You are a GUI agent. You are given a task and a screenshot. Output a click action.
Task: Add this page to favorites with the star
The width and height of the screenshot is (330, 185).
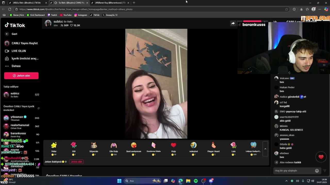click(x=287, y=9)
